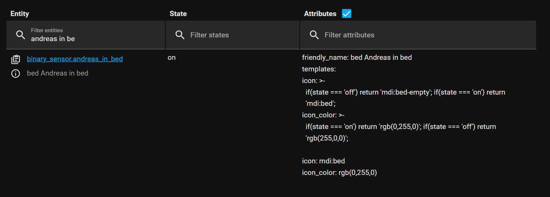Click the Attributes column header label
Screen dimensions: 550x197
[320, 14]
